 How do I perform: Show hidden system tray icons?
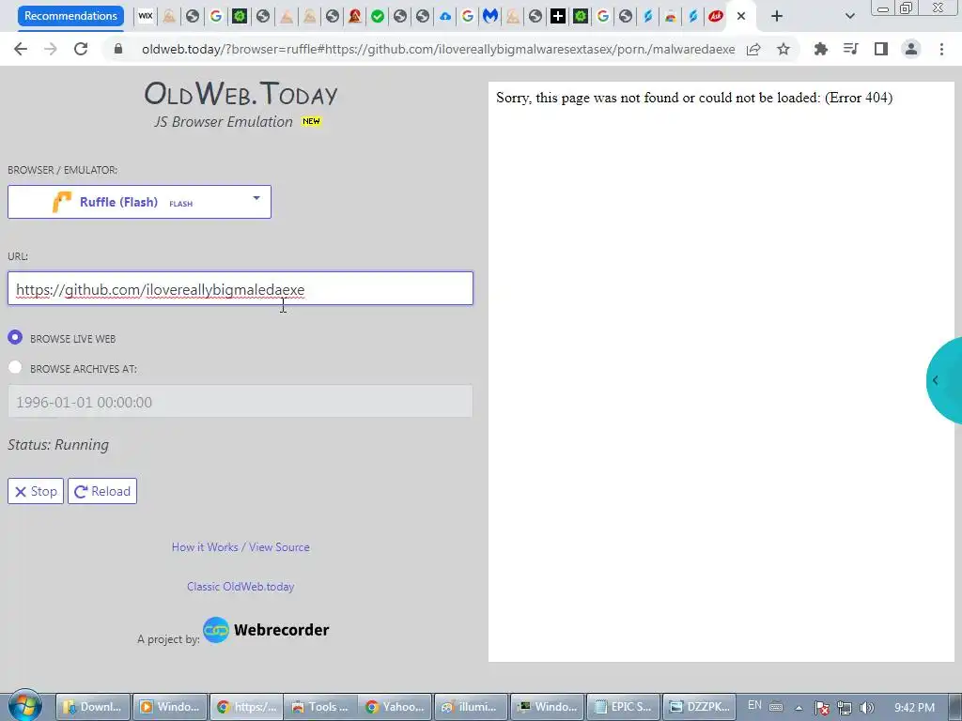pyautogui.click(x=799, y=708)
